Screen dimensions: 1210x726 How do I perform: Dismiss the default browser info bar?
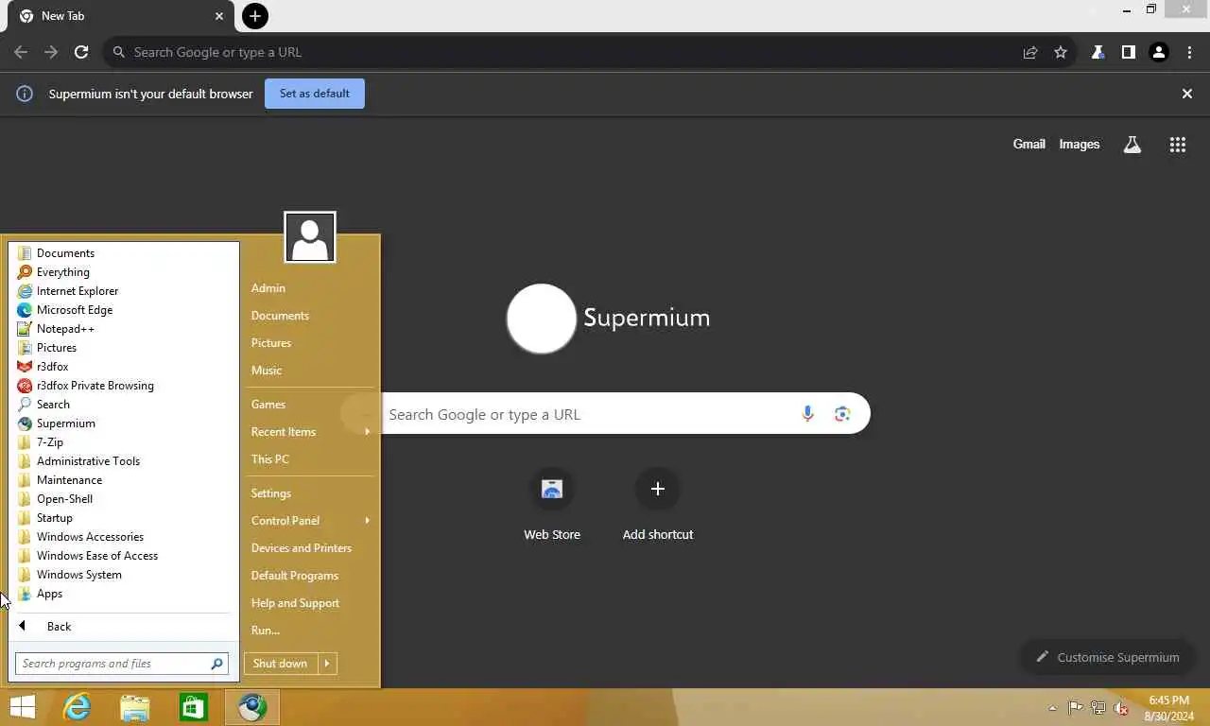[x=1187, y=94]
